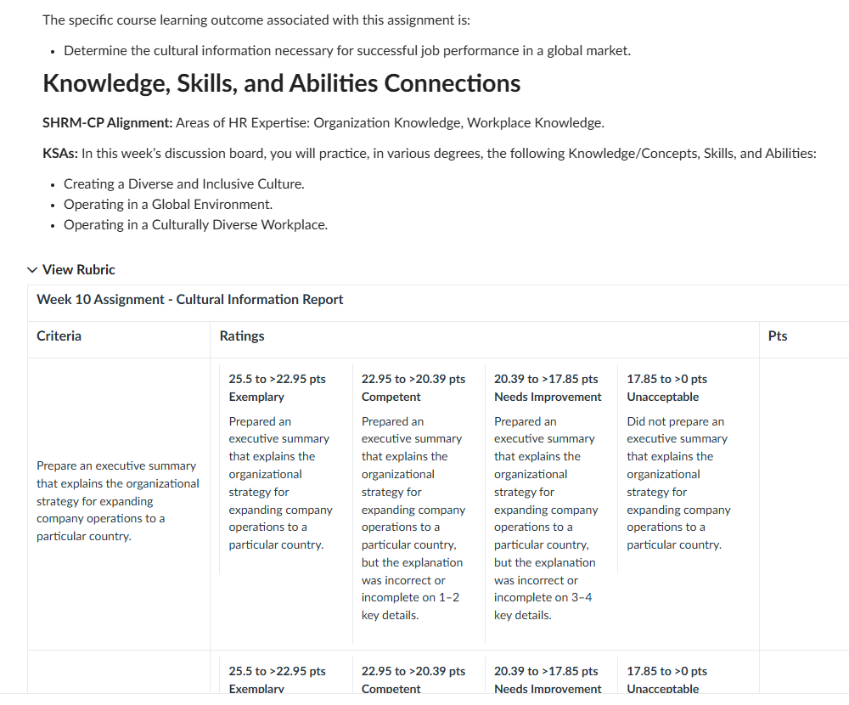Select second row Unacceptable rating header

(667, 680)
